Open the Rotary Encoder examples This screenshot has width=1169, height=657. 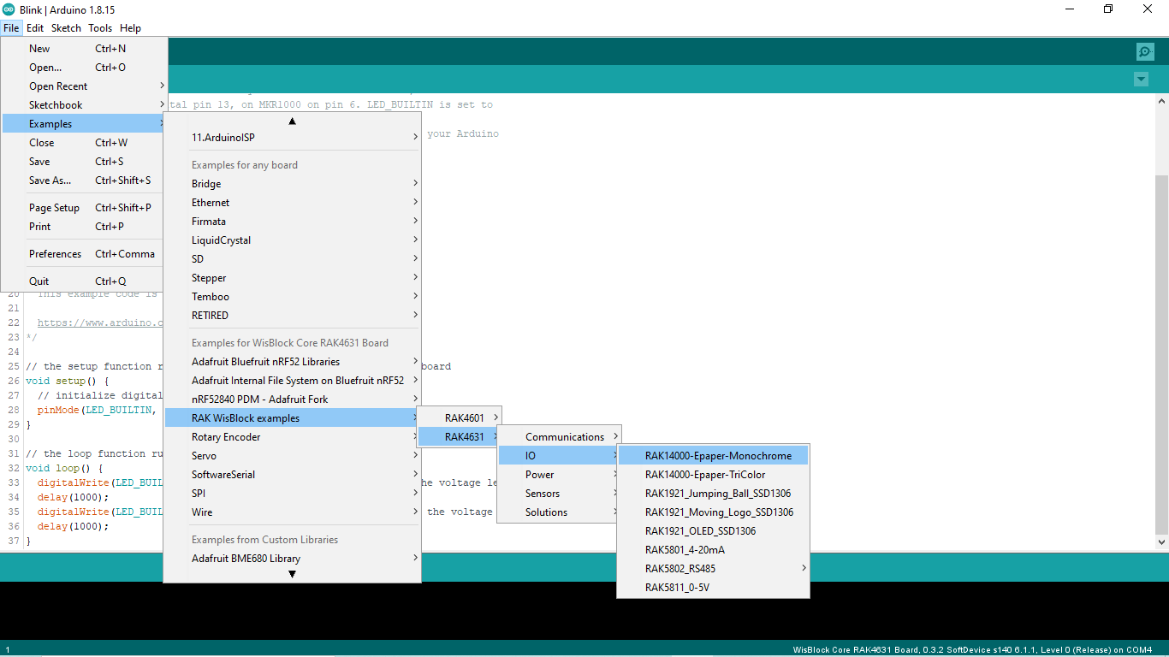[293, 437]
